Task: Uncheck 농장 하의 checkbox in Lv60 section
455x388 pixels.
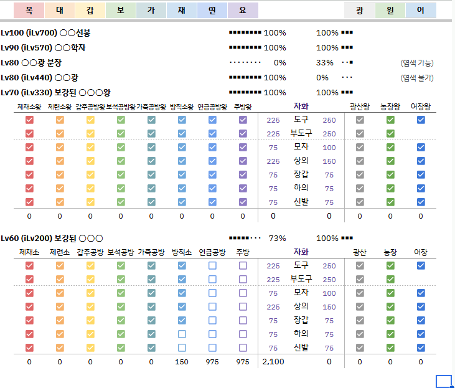Action: click(390, 334)
